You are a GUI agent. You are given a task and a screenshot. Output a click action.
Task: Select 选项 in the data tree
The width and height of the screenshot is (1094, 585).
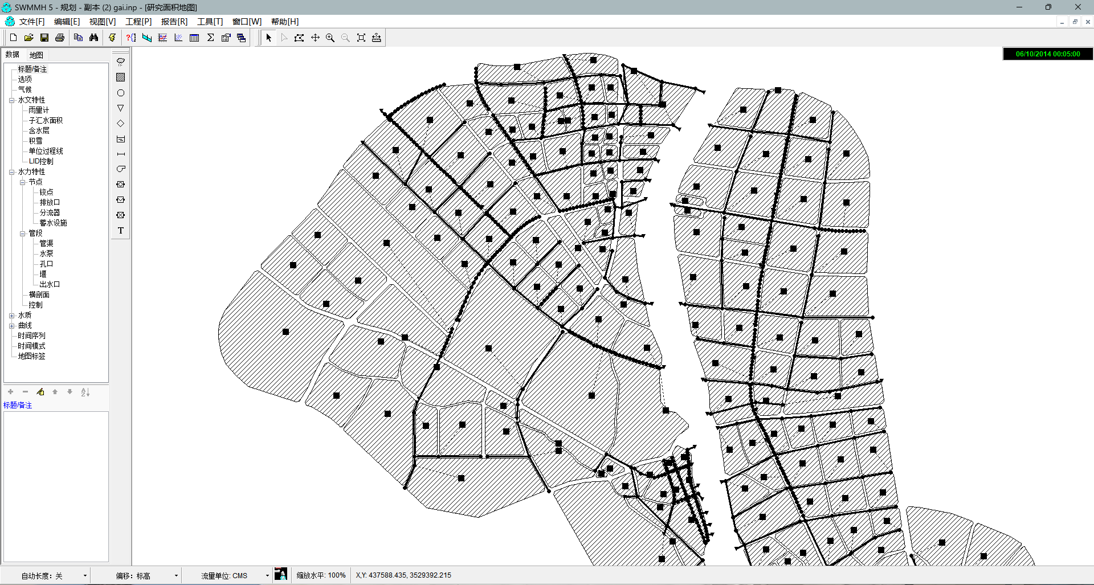tap(25, 80)
